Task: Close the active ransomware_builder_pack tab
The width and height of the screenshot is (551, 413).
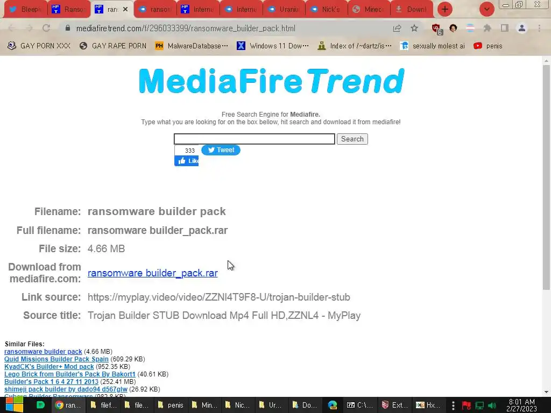Action: 125,9
